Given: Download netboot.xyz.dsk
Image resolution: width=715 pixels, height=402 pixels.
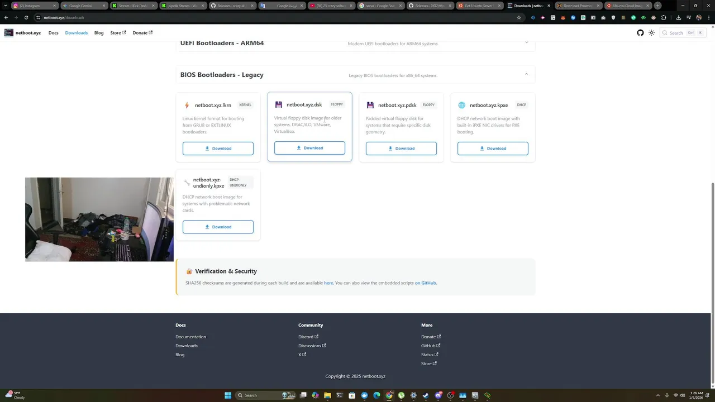Looking at the screenshot, I should [309, 148].
